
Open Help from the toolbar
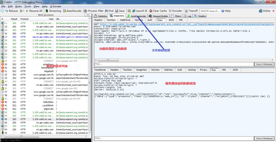click(226, 11)
